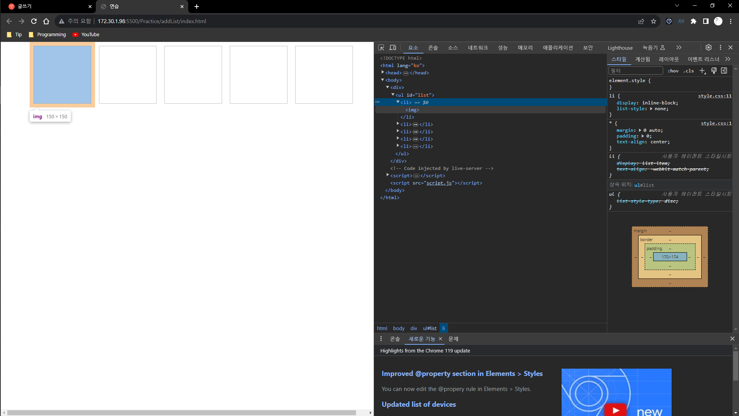This screenshot has width=739, height=416.
Task: Switch to the 네트워크 panel tab
Action: [478, 48]
